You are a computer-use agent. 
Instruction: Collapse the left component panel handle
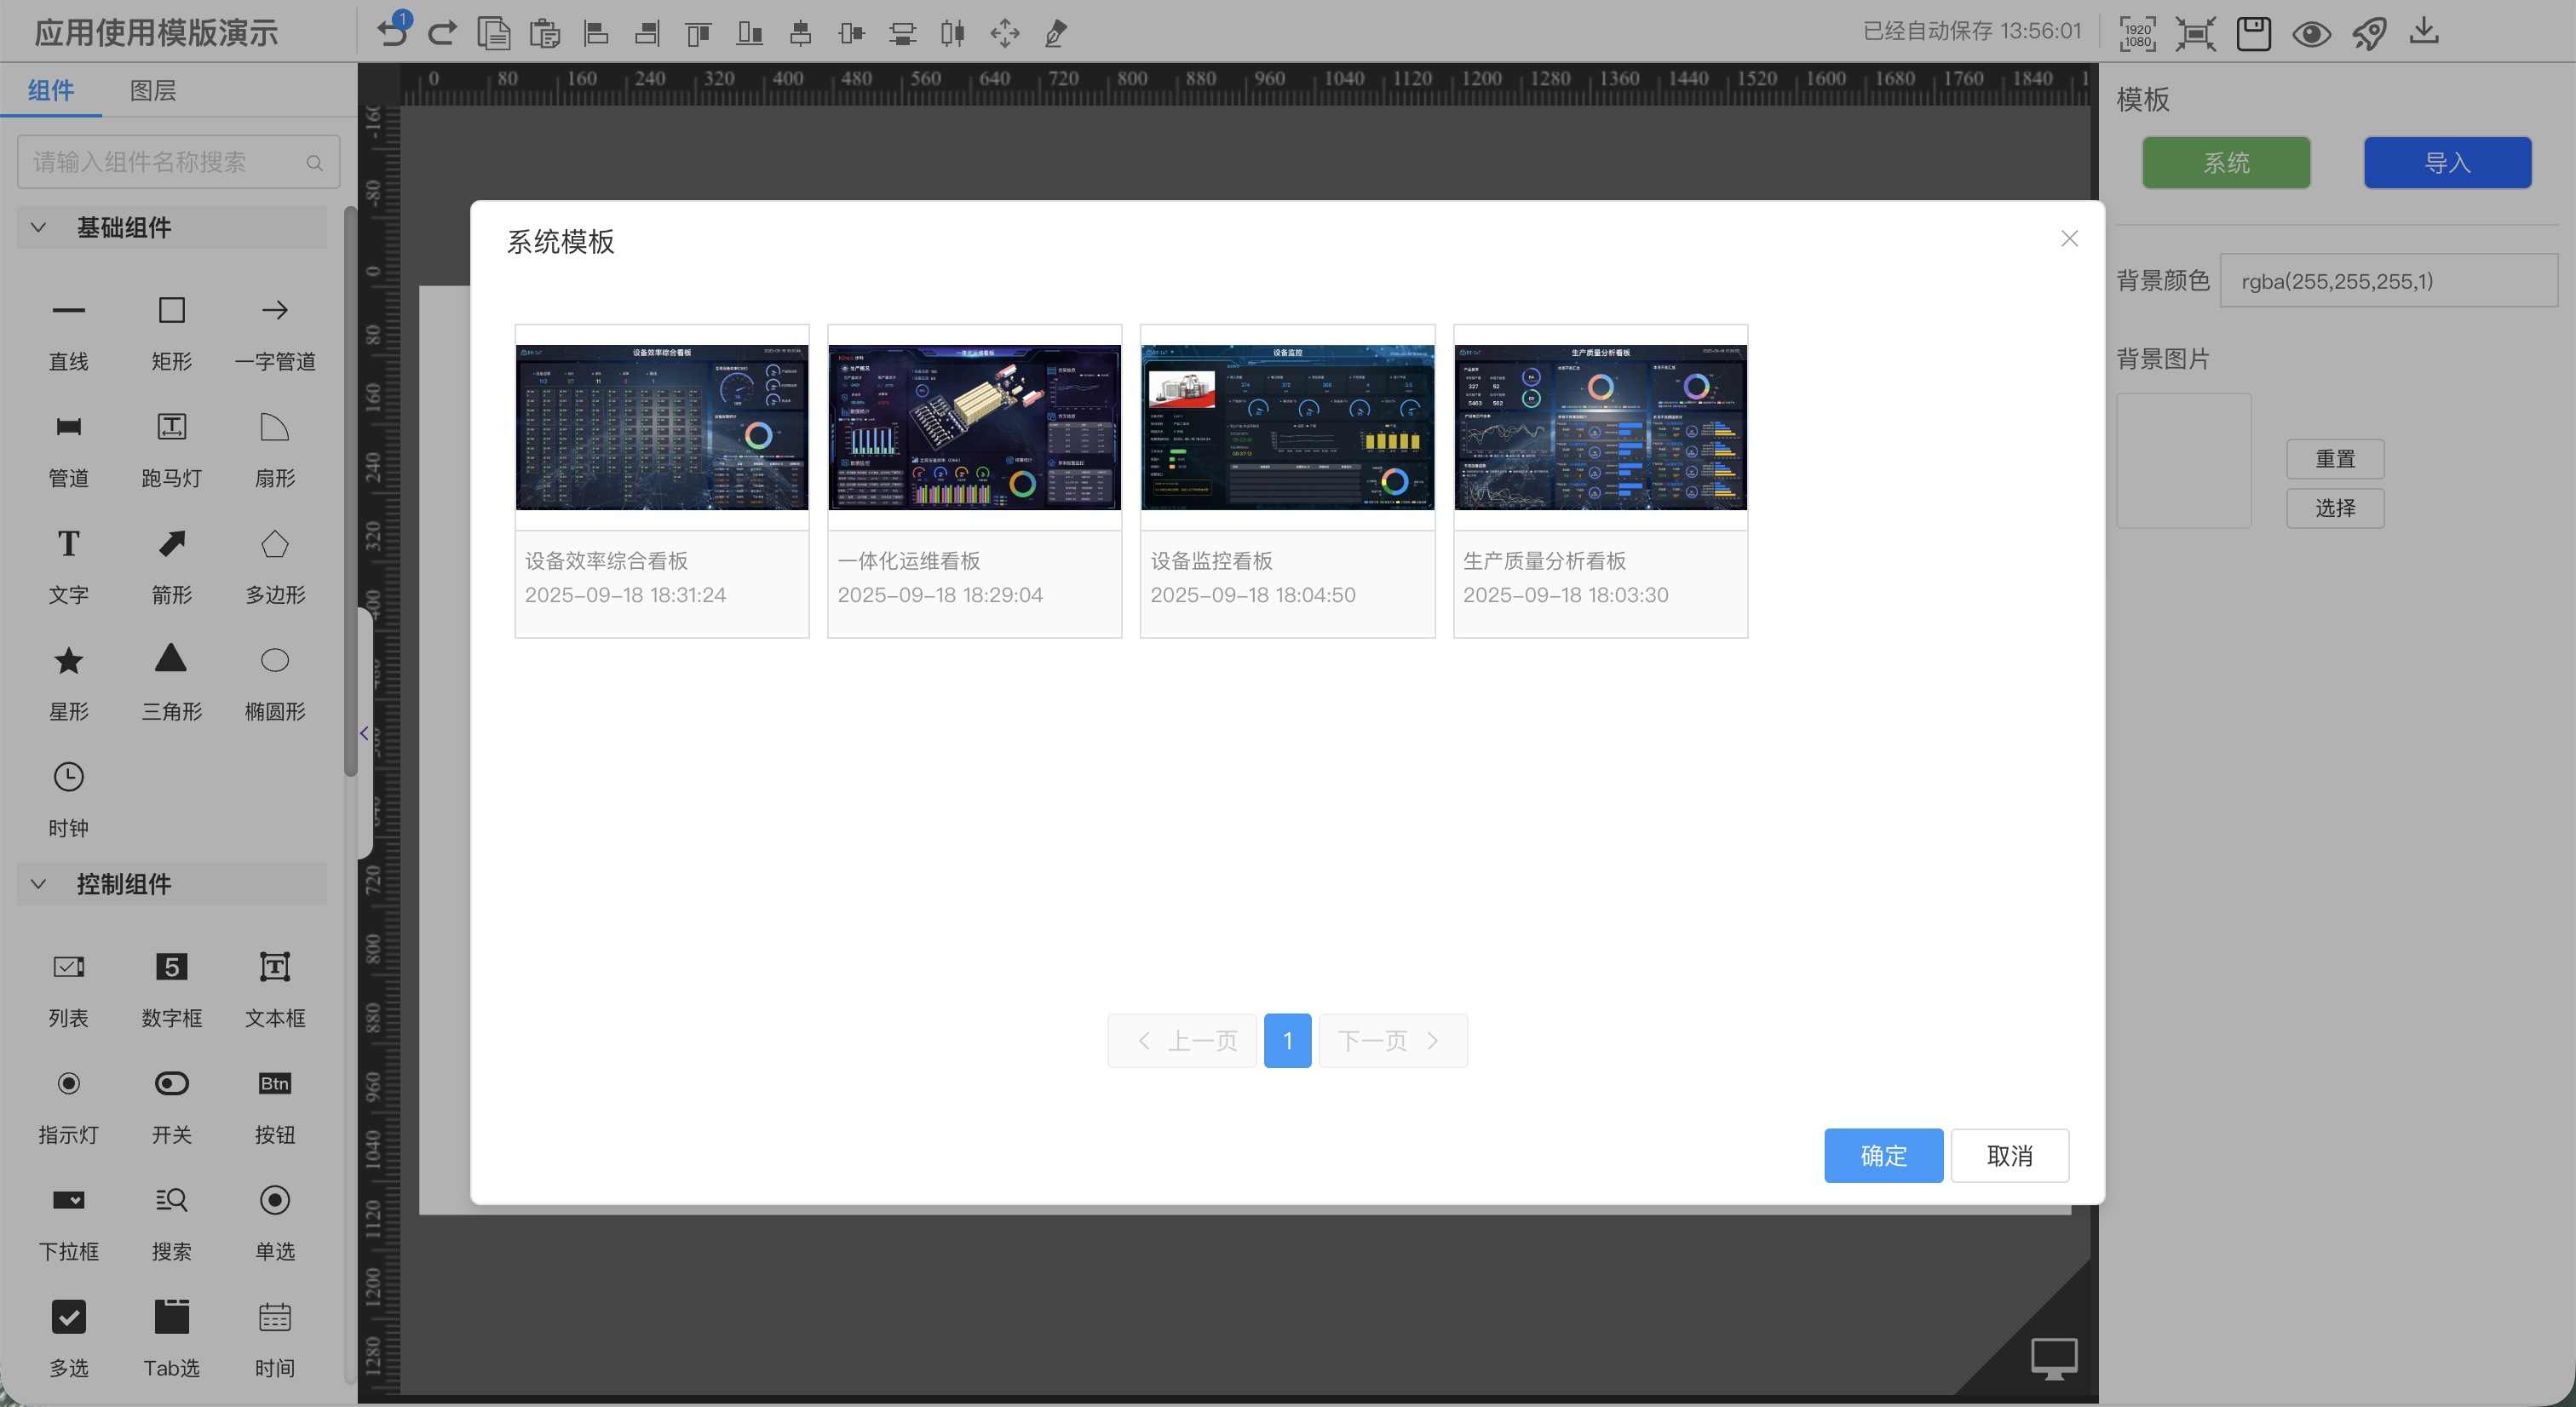click(364, 733)
